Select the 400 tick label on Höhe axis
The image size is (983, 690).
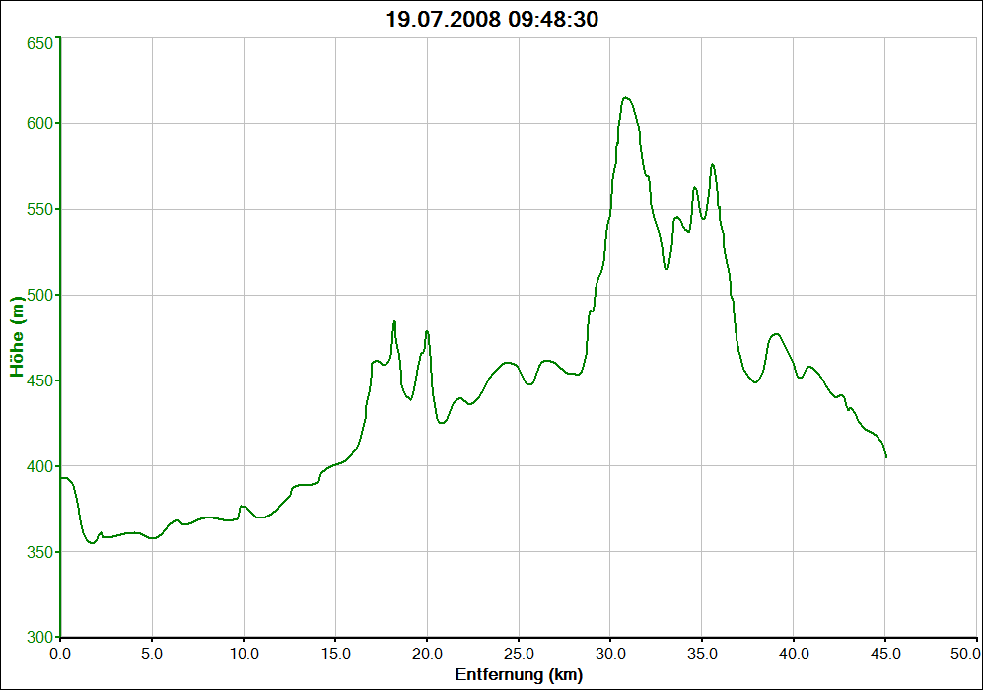pos(37,466)
